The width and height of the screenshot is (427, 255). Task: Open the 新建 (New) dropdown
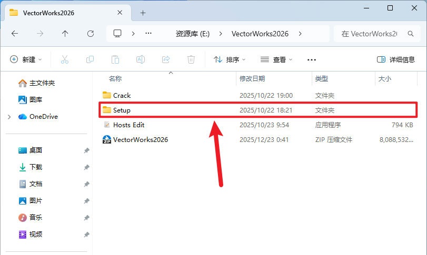pyautogui.click(x=26, y=59)
